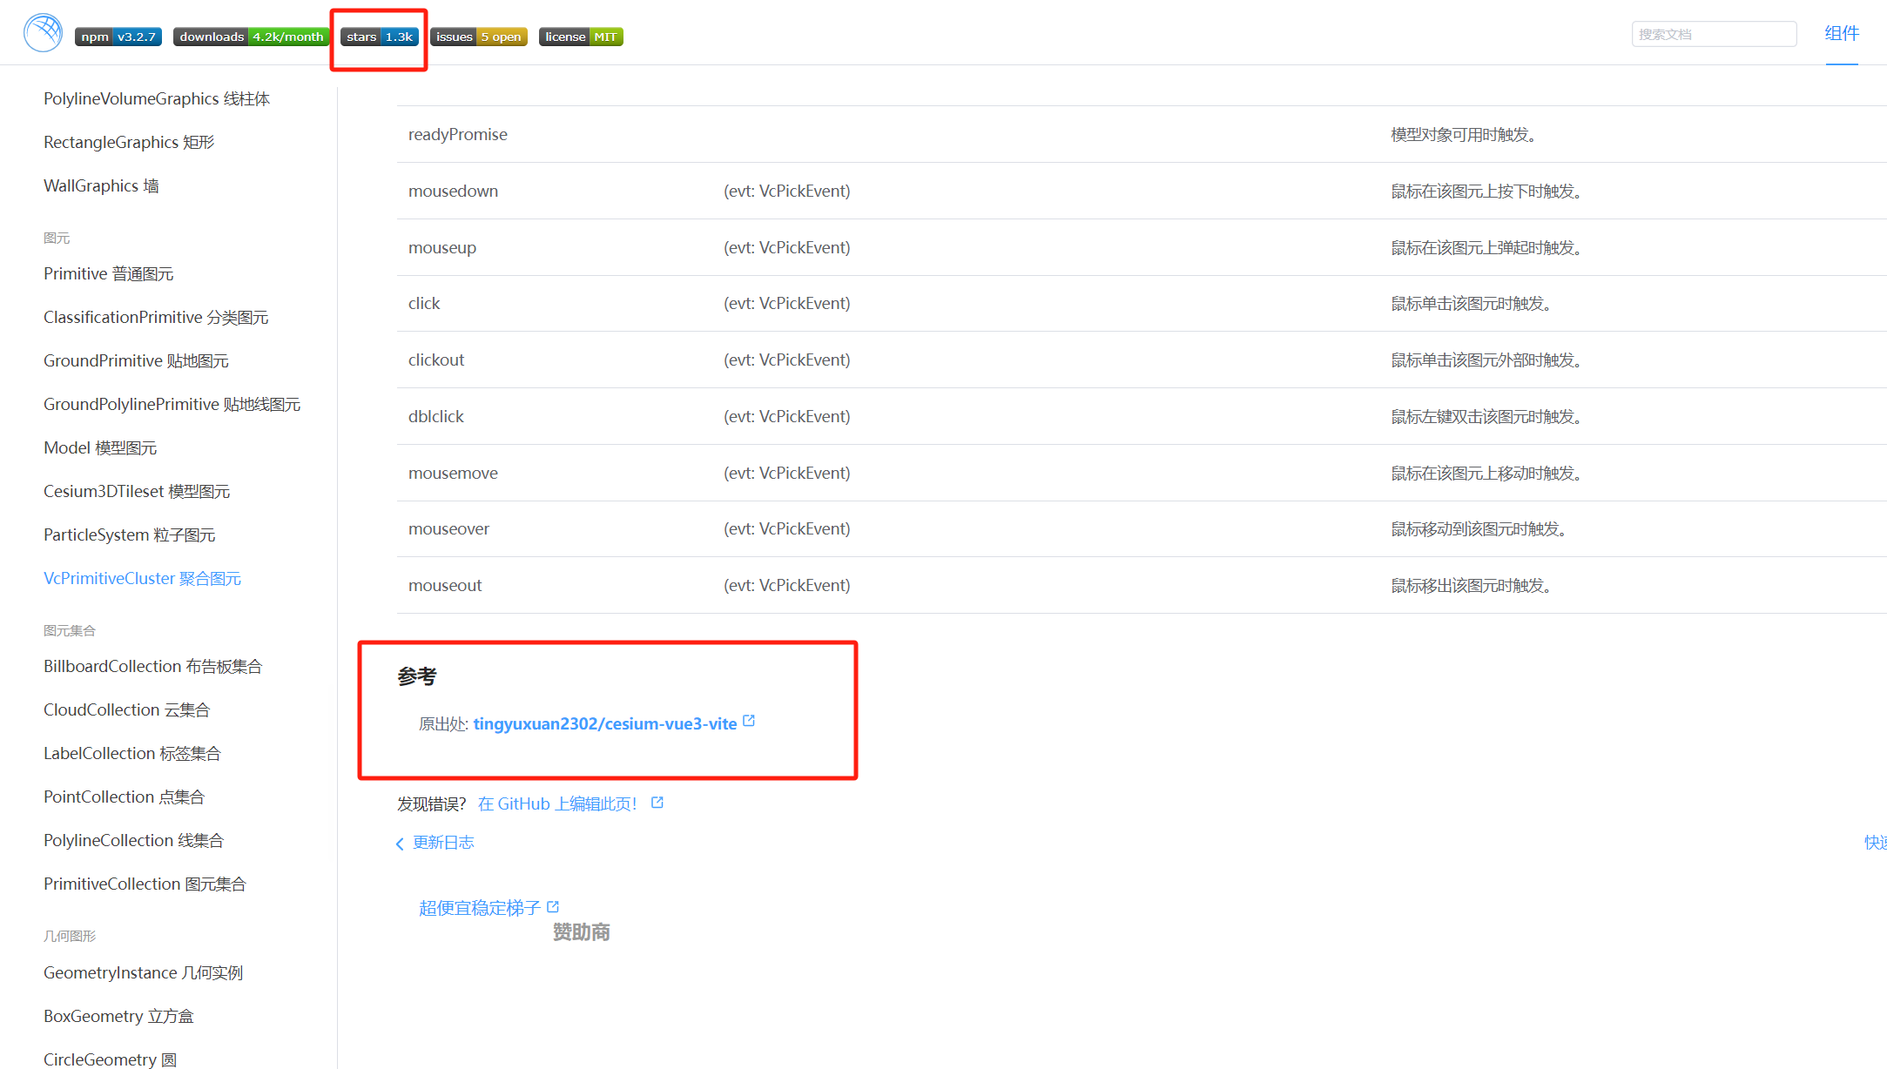The height and width of the screenshot is (1069, 1887).
Task: Click the stars 1.3k badge
Action: point(379,37)
